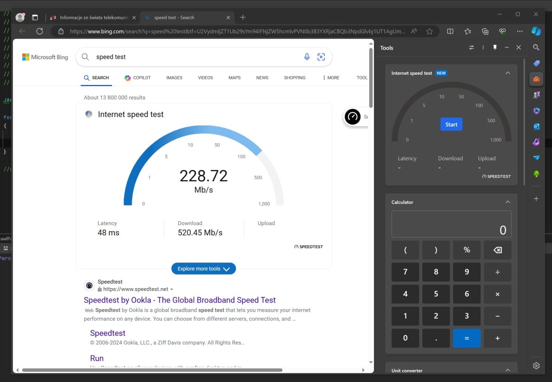This screenshot has width=552, height=382.
Task: Open visual search camera icon
Action: point(321,57)
